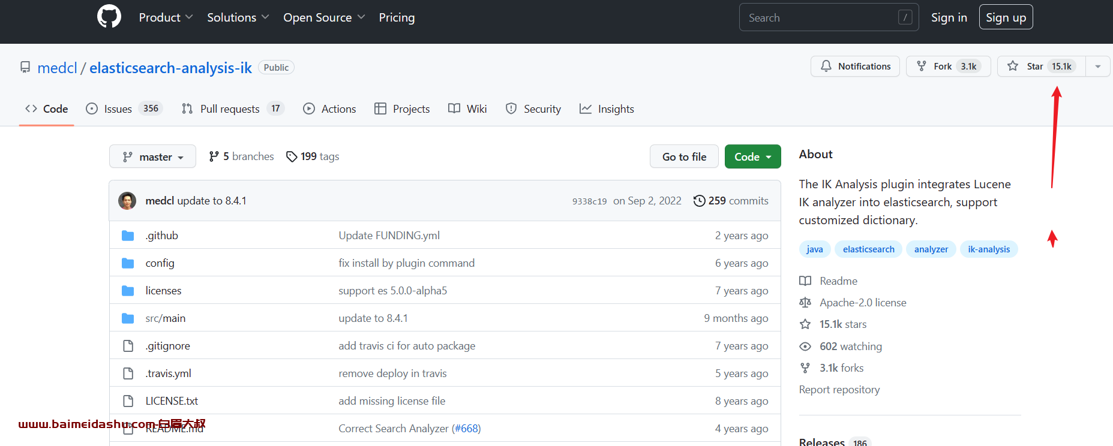This screenshot has height=446, width=1113.
Task: Switch to the Issues tab
Action: (x=124, y=109)
